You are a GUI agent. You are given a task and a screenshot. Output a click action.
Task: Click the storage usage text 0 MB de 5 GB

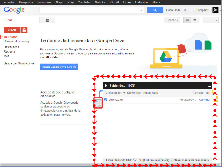coord(138,160)
